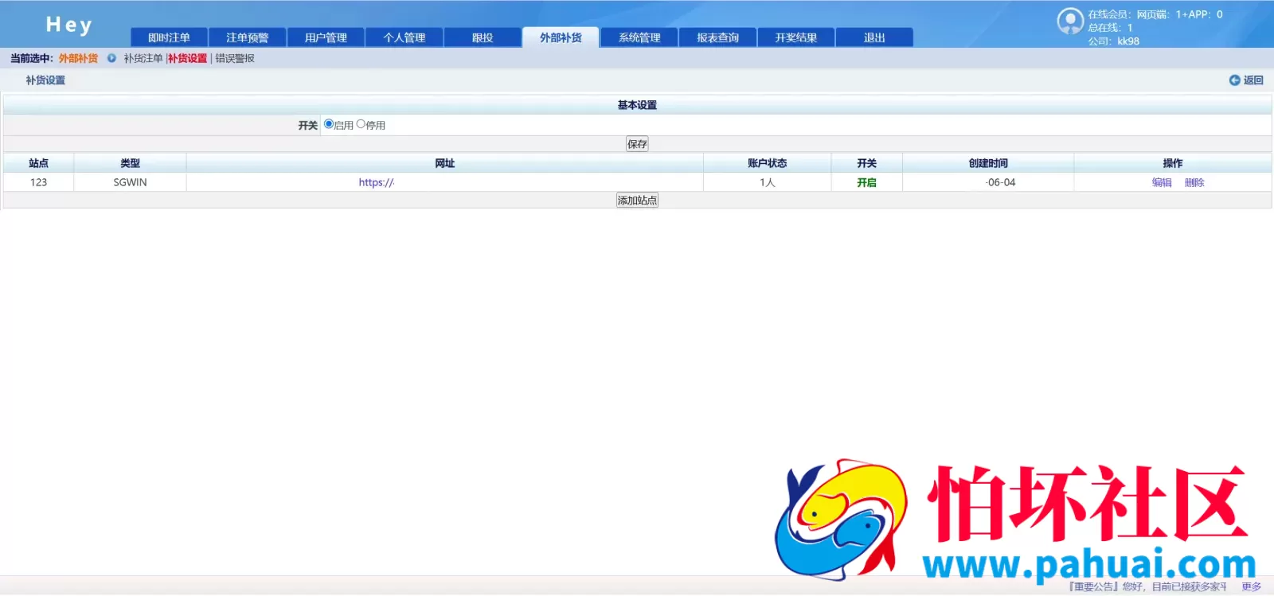
Task: Click the 添加站点 button
Action: [637, 201]
